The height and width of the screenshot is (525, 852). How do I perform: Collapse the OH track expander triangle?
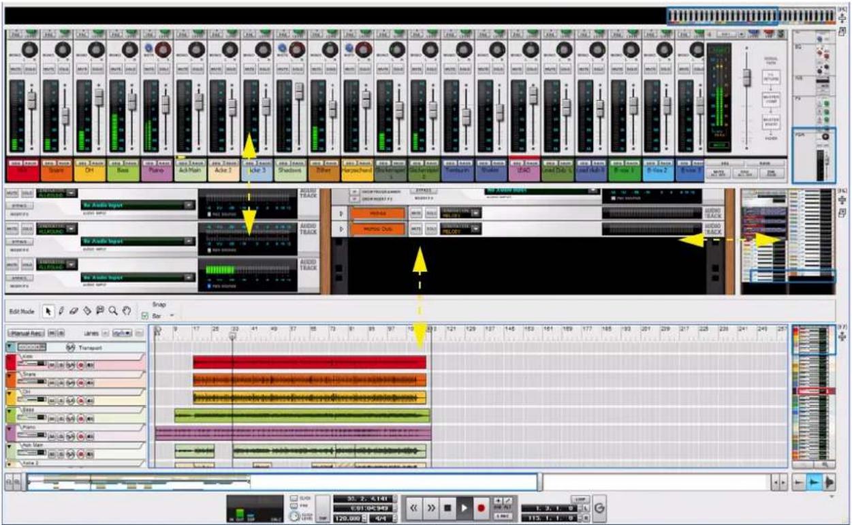coord(10,394)
